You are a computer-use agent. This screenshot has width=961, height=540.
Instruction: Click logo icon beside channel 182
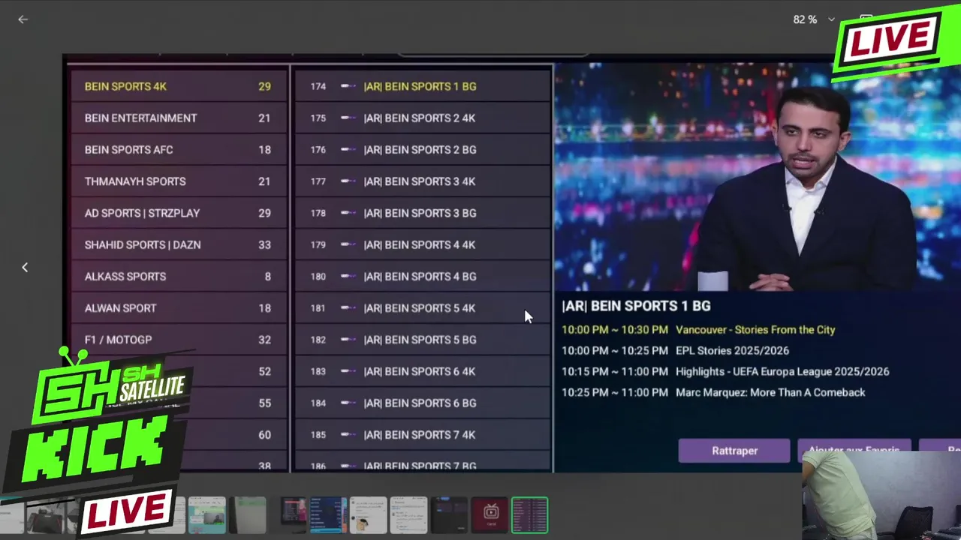coord(348,340)
